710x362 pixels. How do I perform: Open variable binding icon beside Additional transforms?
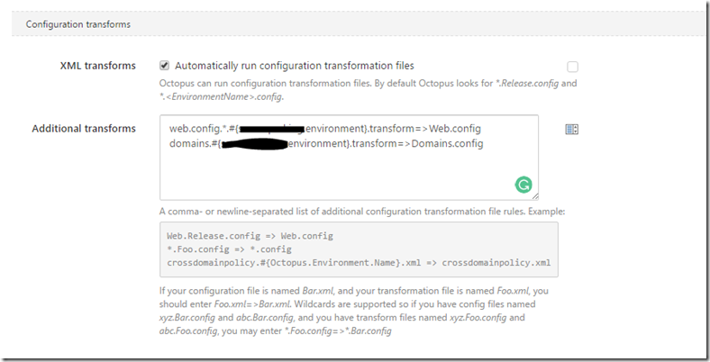[x=572, y=130]
